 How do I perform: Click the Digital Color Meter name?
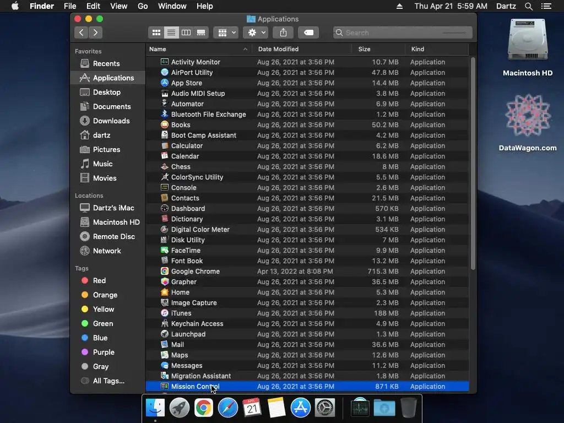(x=200, y=230)
